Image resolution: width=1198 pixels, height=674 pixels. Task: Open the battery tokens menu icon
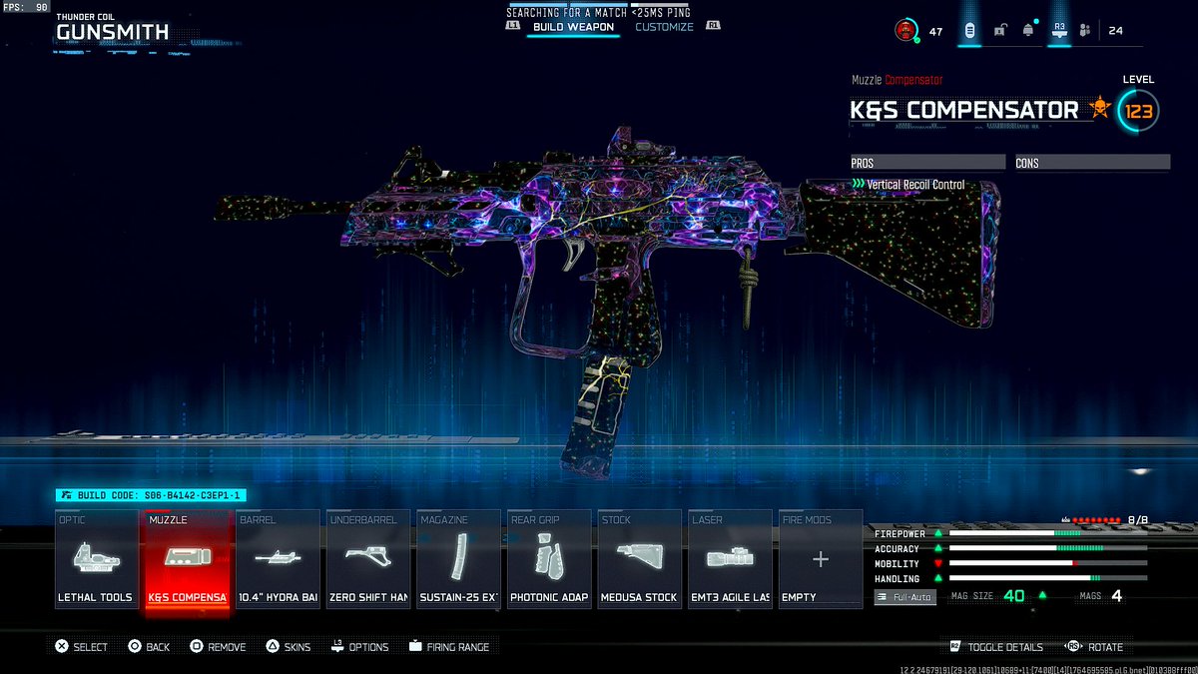tap(968, 30)
